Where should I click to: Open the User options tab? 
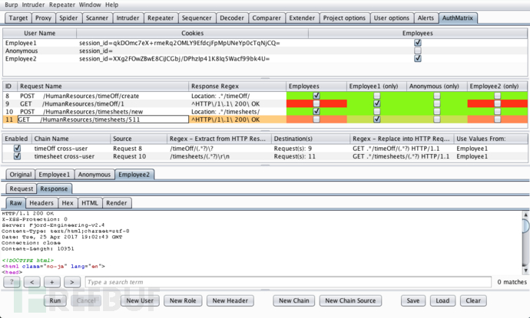(x=392, y=18)
